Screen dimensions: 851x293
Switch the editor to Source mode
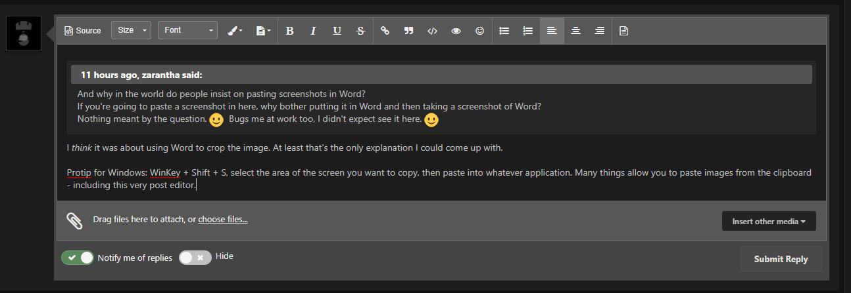pos(83,31)
